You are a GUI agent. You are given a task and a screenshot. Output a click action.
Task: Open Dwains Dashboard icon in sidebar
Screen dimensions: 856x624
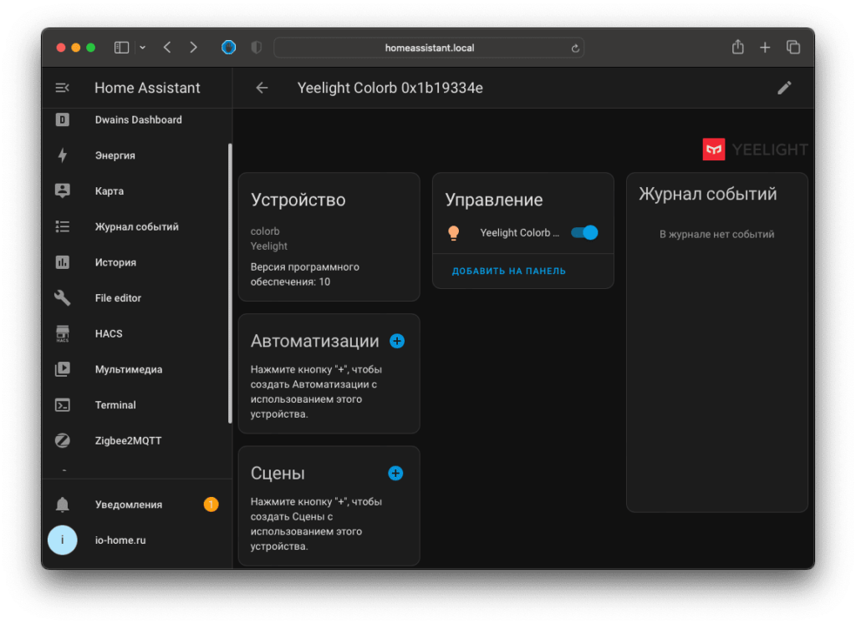click(x=62, y=120)
